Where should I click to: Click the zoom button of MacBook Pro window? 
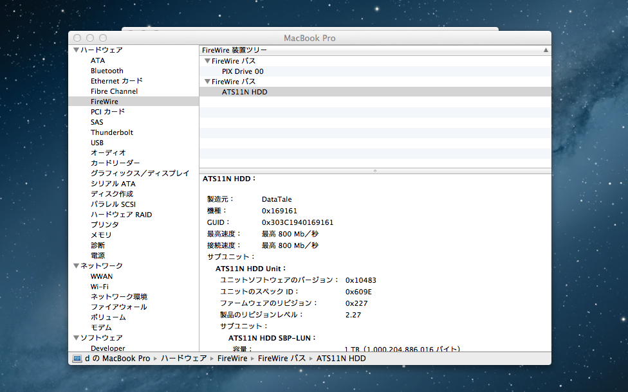(103, 38)
